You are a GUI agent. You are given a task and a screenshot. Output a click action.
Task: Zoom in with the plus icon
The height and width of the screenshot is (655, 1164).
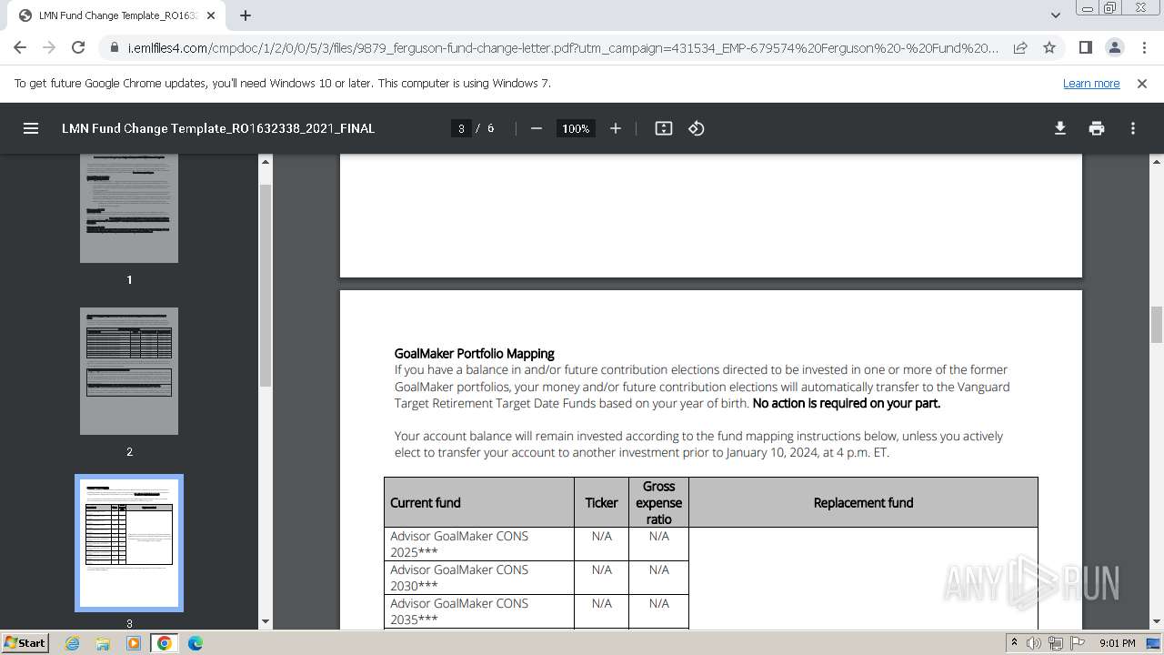pos(616,128)
